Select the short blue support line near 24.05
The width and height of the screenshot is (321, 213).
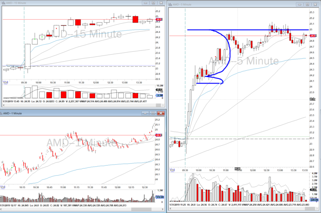[x=205, y=84]
